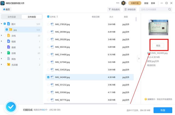Sort the list by 文件名 arrow
Image resolution: width=175 pixels, height=115 pixels.
pyautogui.click(x=57, y=17)
